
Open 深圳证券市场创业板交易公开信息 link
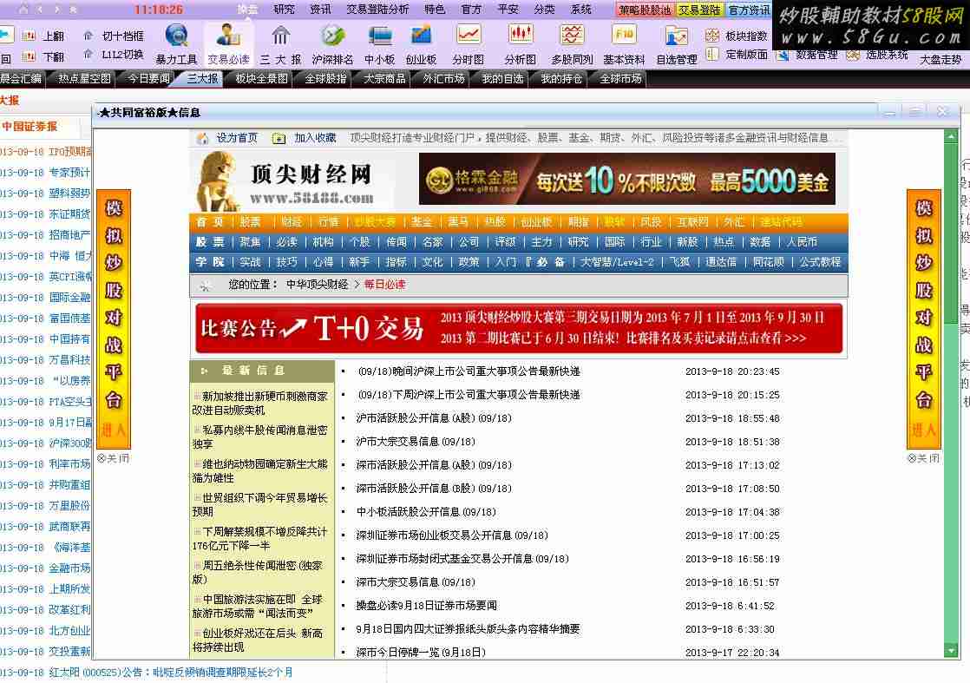coord(452,535)
